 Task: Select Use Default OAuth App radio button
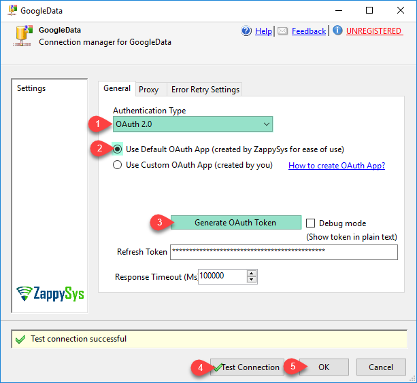(x=117, y=149)
